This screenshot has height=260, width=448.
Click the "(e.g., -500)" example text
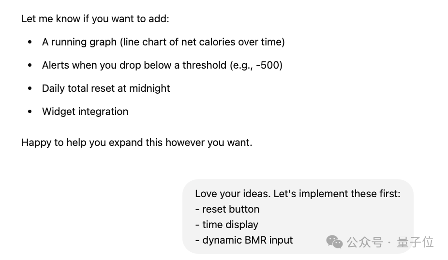coord(256,65)
